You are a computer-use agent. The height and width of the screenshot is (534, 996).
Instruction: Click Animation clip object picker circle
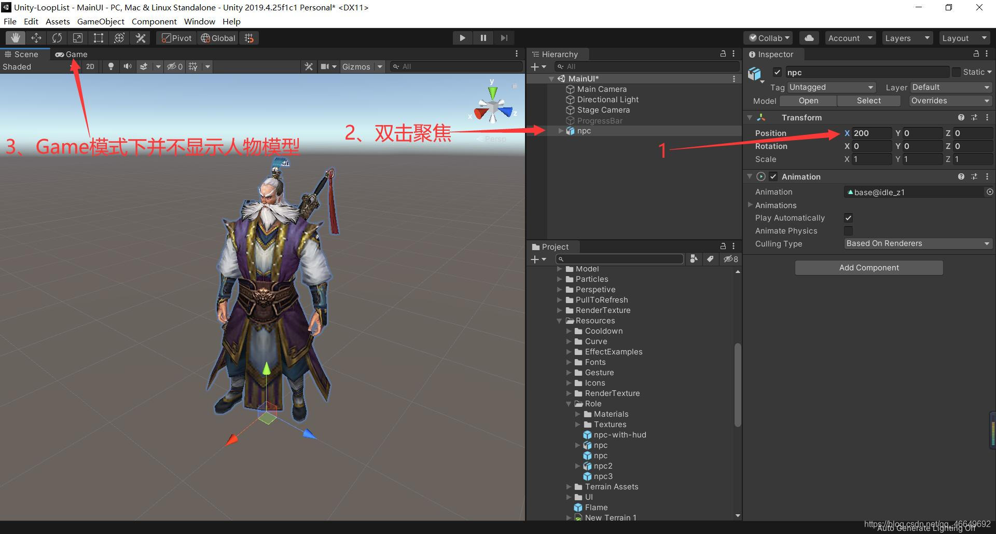click(x=989, y=192)
